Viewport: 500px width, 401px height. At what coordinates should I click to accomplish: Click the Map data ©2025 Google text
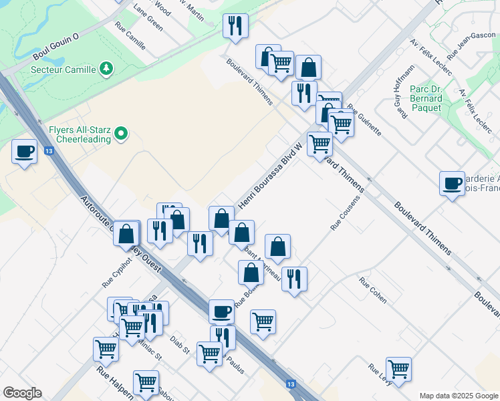click(x=459, y=396)
